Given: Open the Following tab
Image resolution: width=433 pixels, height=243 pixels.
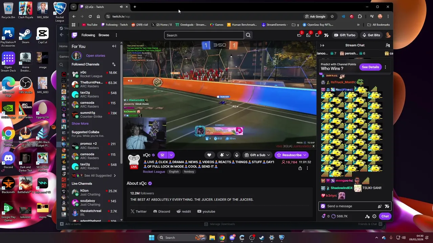Looking at the screenshot, I should (88, 35).
